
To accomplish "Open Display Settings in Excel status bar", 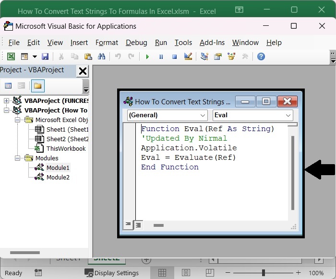I will 111,273.
